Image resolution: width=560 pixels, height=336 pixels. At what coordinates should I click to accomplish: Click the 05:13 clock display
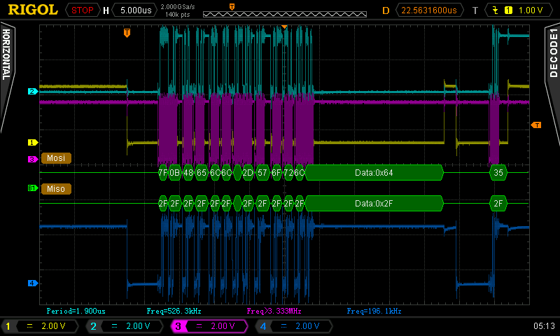click(545, 325)
